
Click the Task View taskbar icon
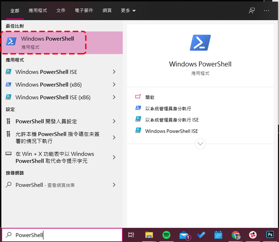pos(131,235)
